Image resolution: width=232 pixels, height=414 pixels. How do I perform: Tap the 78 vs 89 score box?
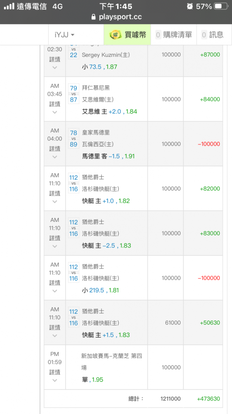pyautogui.click(x=73, y=138)
